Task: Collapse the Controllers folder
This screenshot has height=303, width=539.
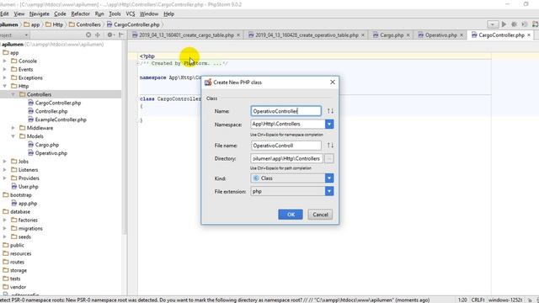Action: [x=13, y=94]
